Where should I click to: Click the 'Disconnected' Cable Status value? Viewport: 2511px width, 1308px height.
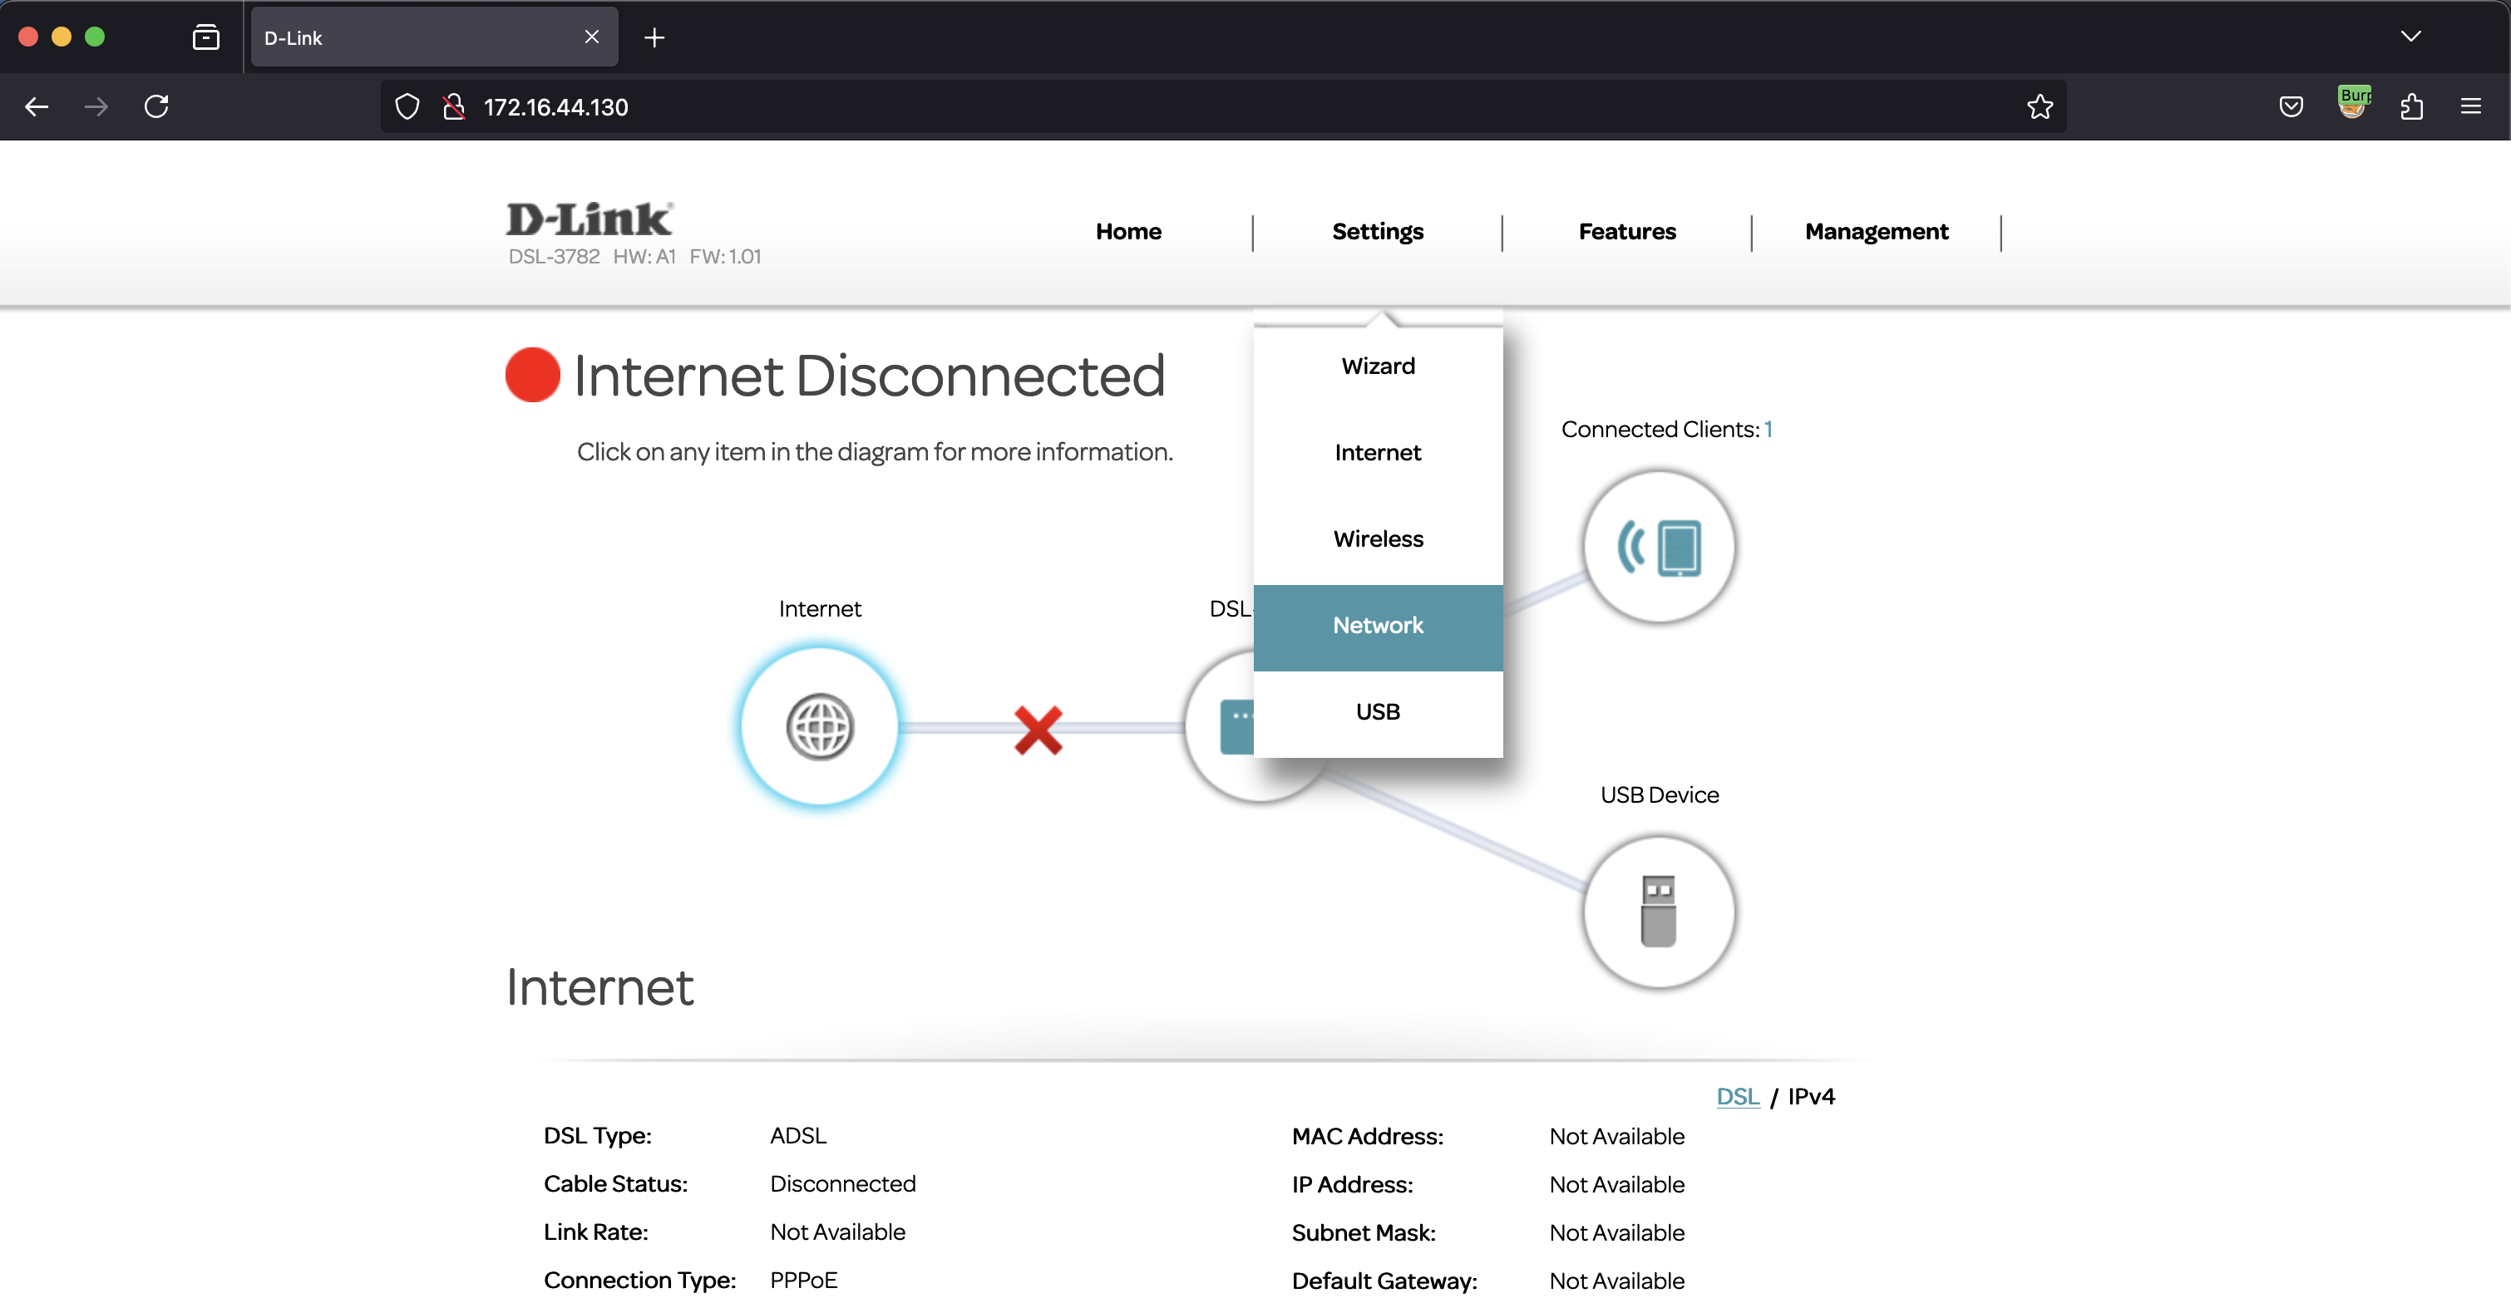tap(843, 1185)
